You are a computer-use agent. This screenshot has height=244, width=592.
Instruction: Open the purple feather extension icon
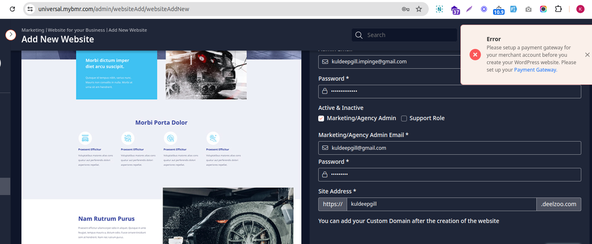(x=469, y=9)
